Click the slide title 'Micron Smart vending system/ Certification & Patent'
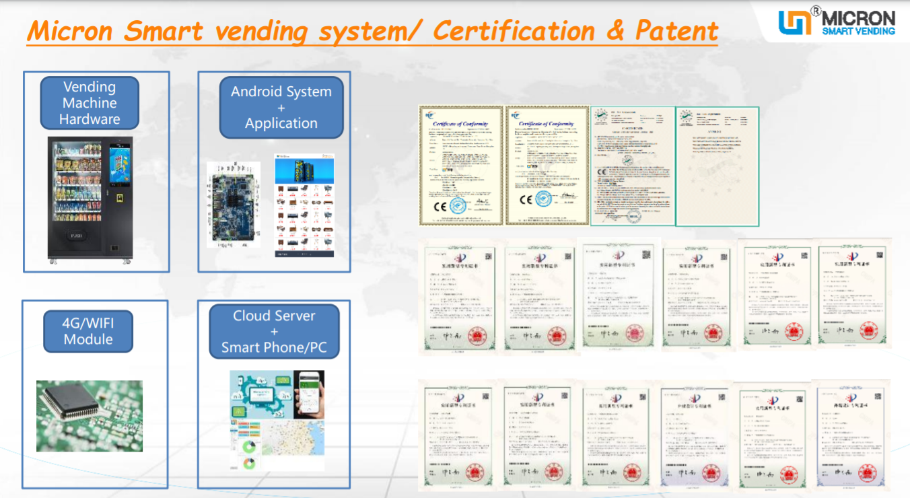This screenshot has height=498, width=910. pyautogui.click(x=372, y=31)
